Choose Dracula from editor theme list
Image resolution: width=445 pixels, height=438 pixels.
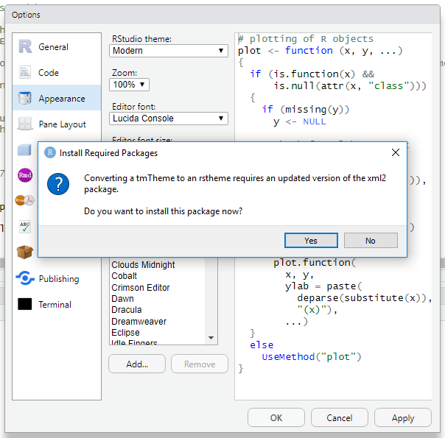coord(128,310)
